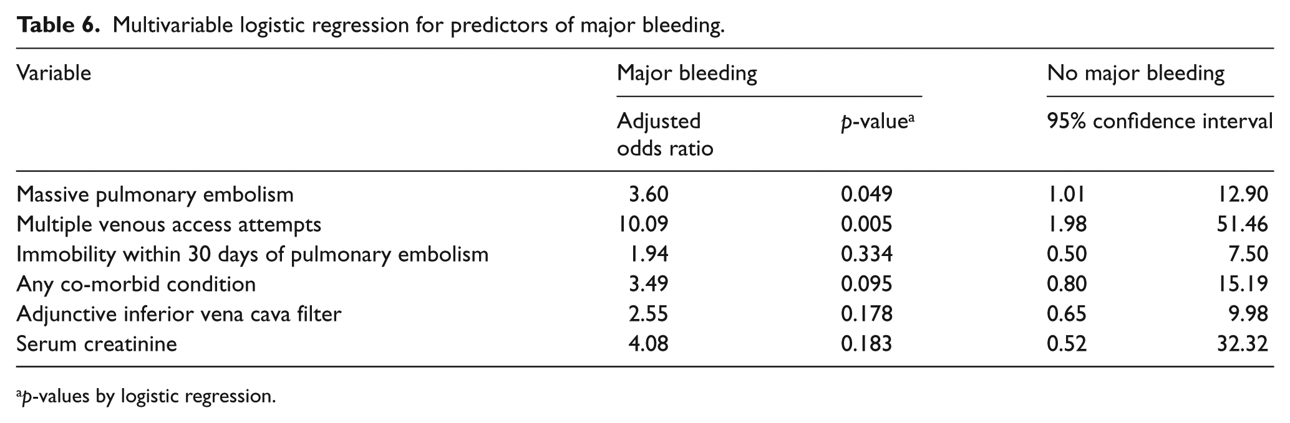Select the Adjusted odds ratio subheader
Image resolution: width=1290 pixels, height=423 pixels.
point(665,135)
